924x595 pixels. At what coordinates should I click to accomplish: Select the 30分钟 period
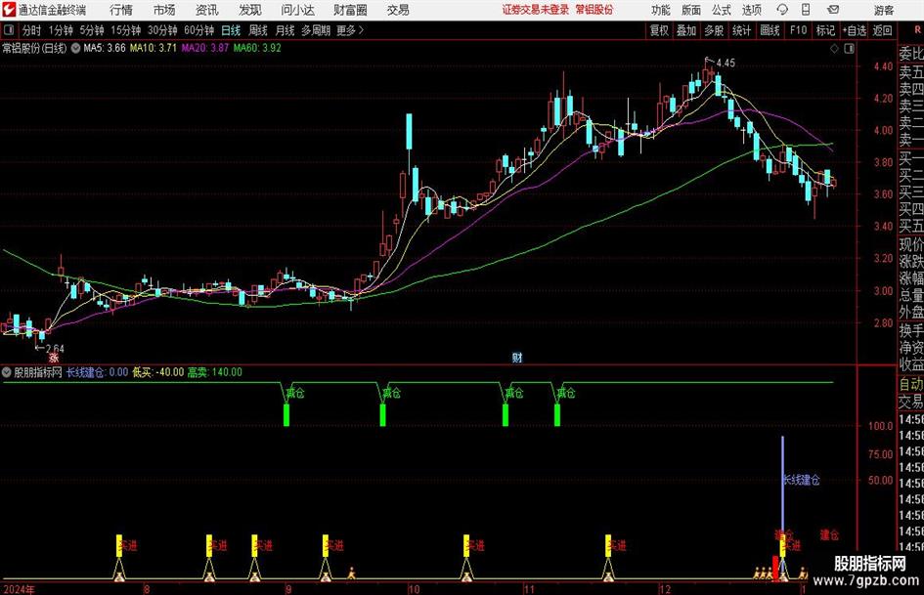(x=162, y=30)
